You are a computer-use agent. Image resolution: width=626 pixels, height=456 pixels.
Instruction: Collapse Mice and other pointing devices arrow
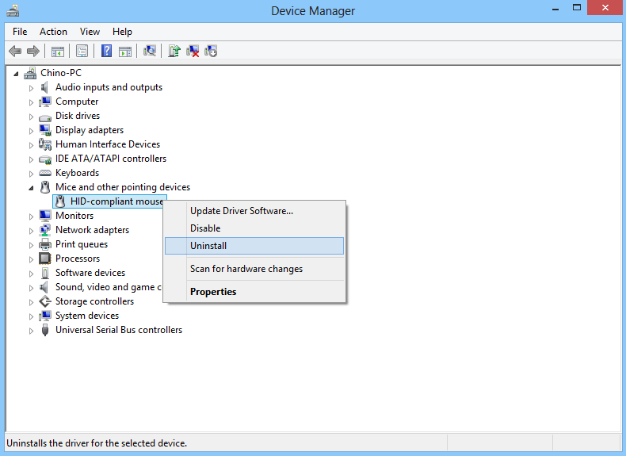coord(31,188)
